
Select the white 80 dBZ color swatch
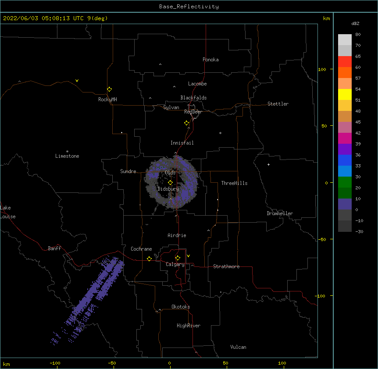pos(345,39)
